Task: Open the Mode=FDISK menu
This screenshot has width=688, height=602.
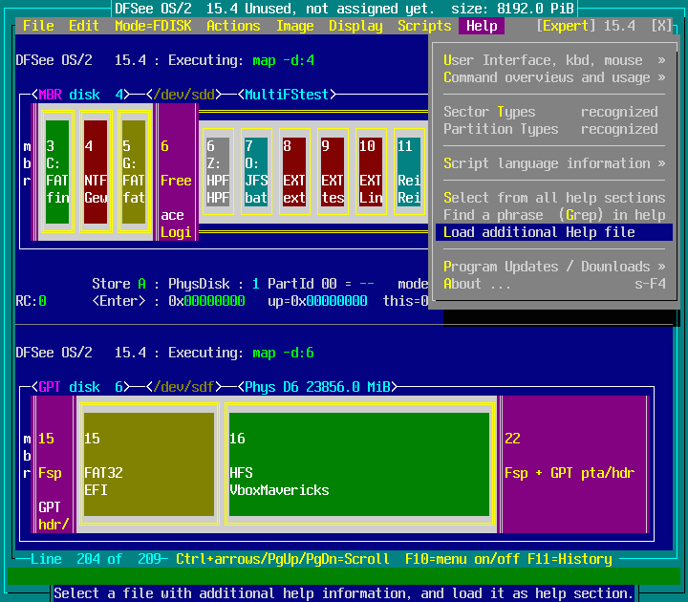Action: pos(153,26)
